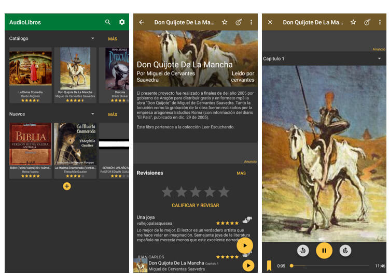
Task: Rate five stars in Revisiones
Action: point(224,192)
